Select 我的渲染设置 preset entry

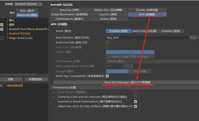coord(15,86)
